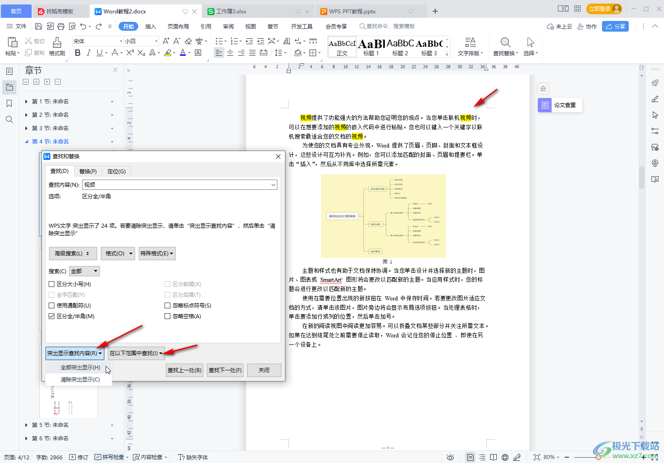Click the font color button

pyautogui.click(x=182, y=53)
